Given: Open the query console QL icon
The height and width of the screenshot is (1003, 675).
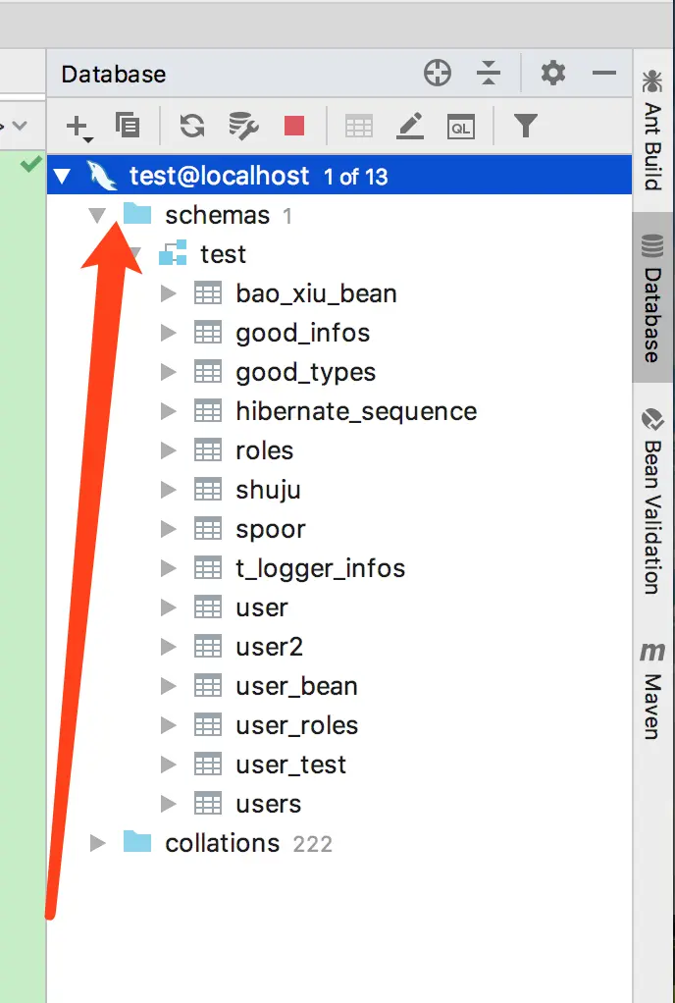Looking at the screenshot, I should [x=460, y=125].
